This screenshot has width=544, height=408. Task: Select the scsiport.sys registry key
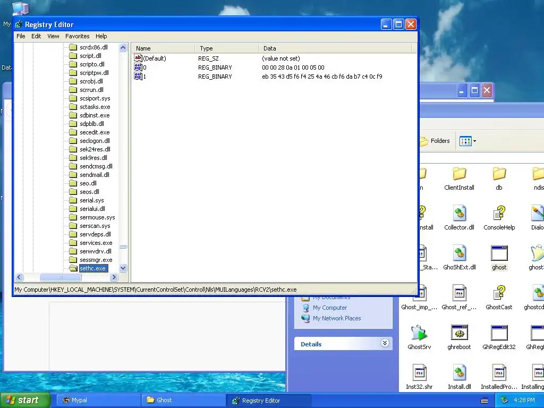pos(95,98)
